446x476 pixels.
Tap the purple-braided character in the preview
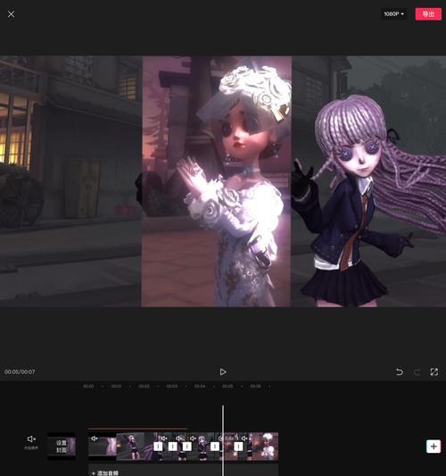368,200
